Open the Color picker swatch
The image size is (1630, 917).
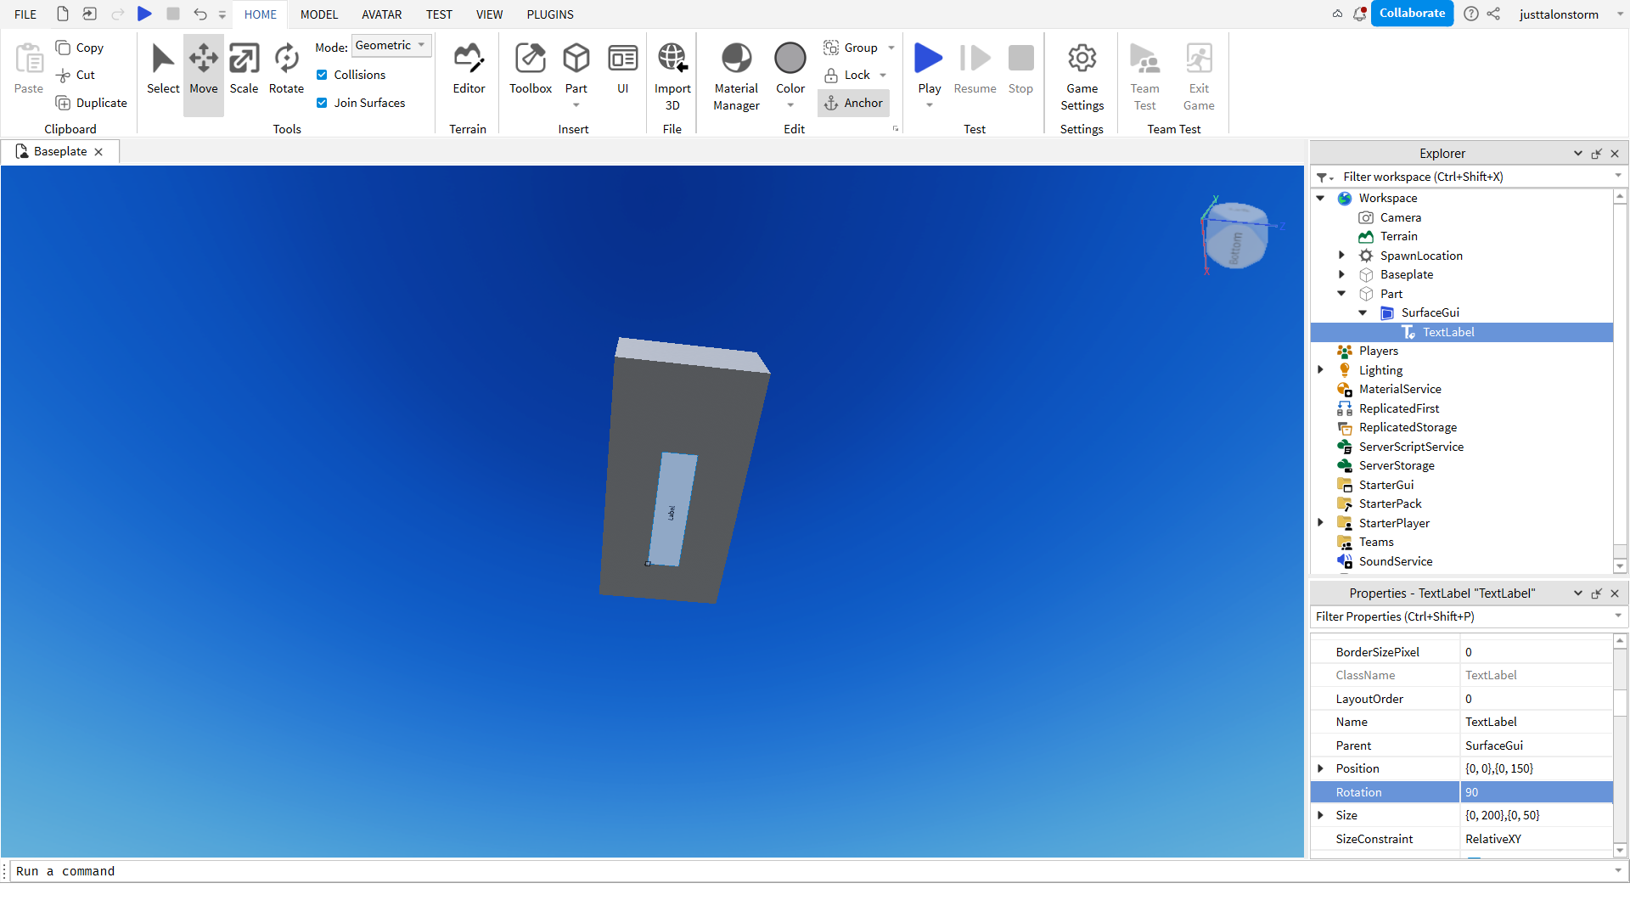790,58
